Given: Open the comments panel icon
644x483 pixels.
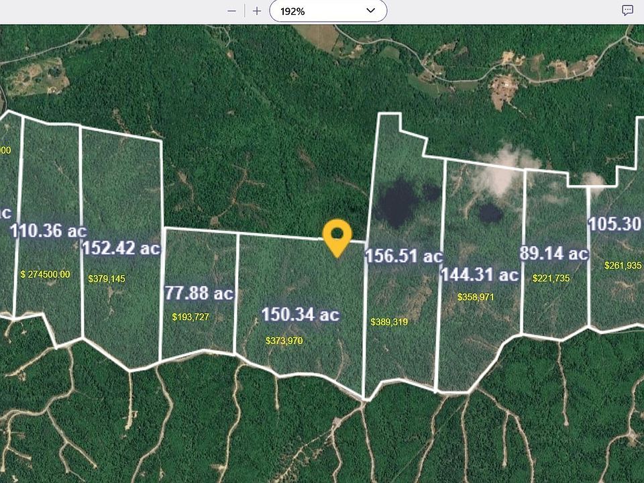Looking at the screenshot, I should pos(627,10).
